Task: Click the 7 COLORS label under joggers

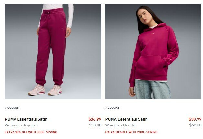Action: (12, 108)
